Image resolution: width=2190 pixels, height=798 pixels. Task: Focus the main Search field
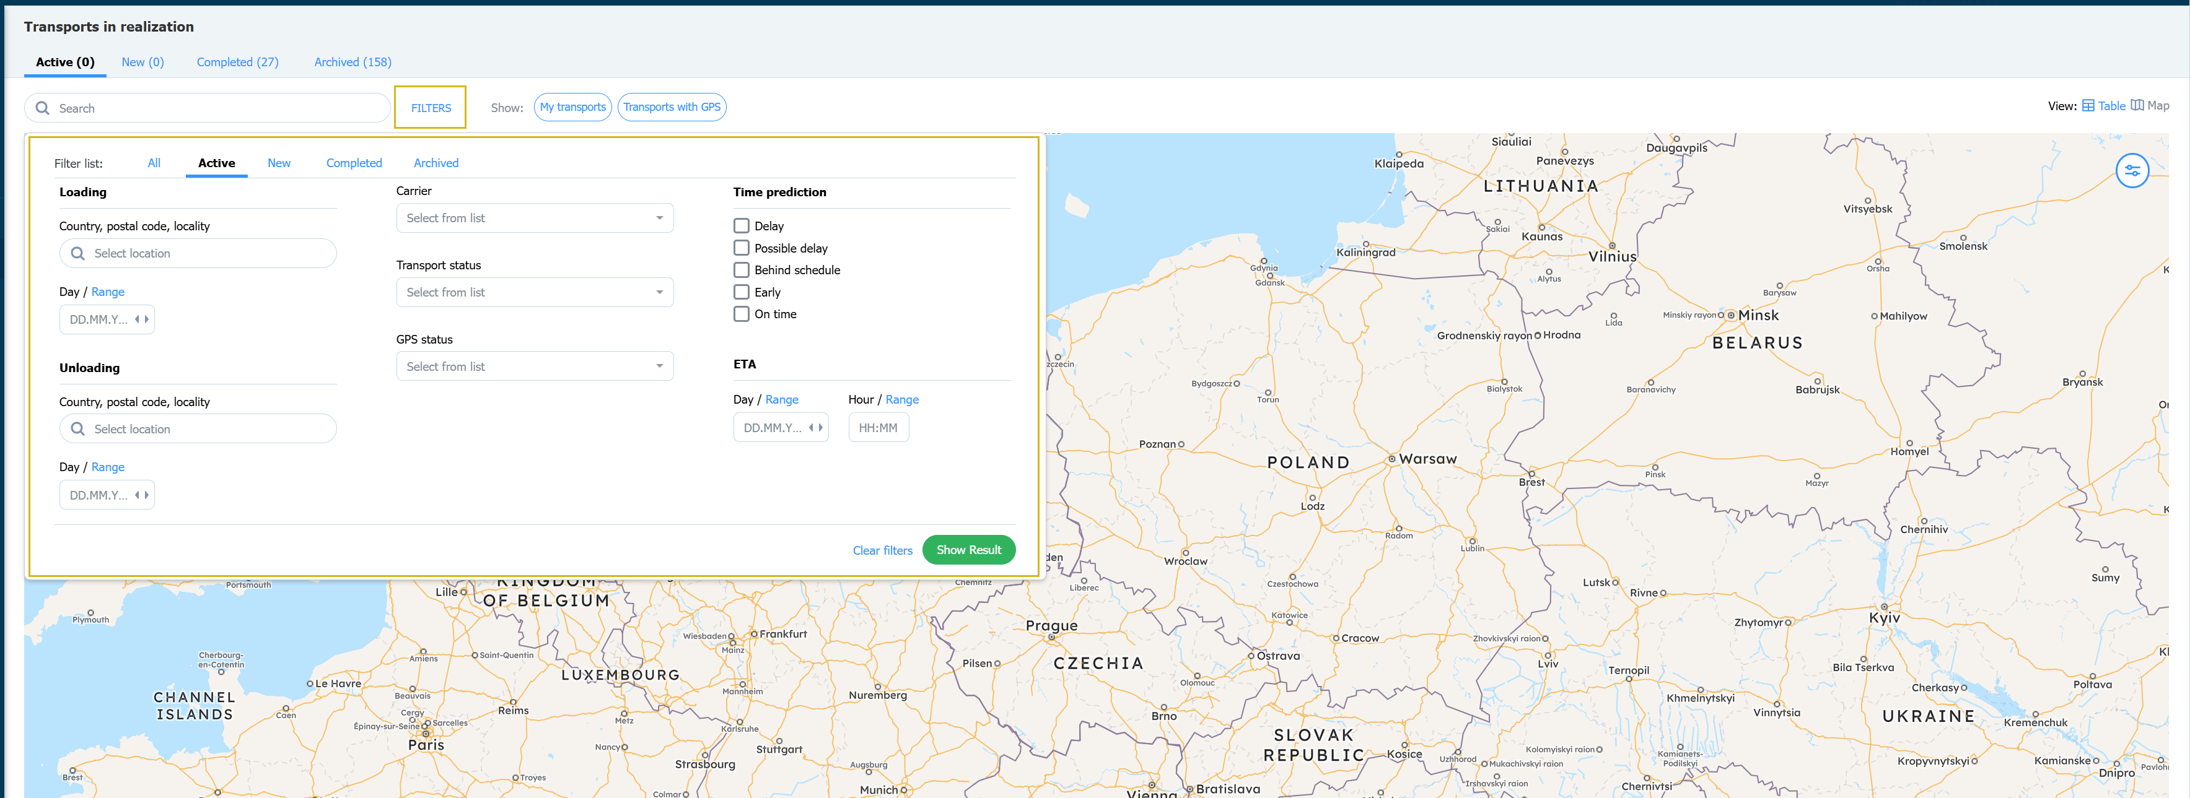pos(208,108)
